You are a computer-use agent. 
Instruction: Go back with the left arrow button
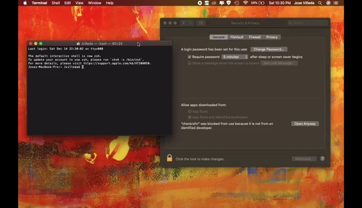184,23
